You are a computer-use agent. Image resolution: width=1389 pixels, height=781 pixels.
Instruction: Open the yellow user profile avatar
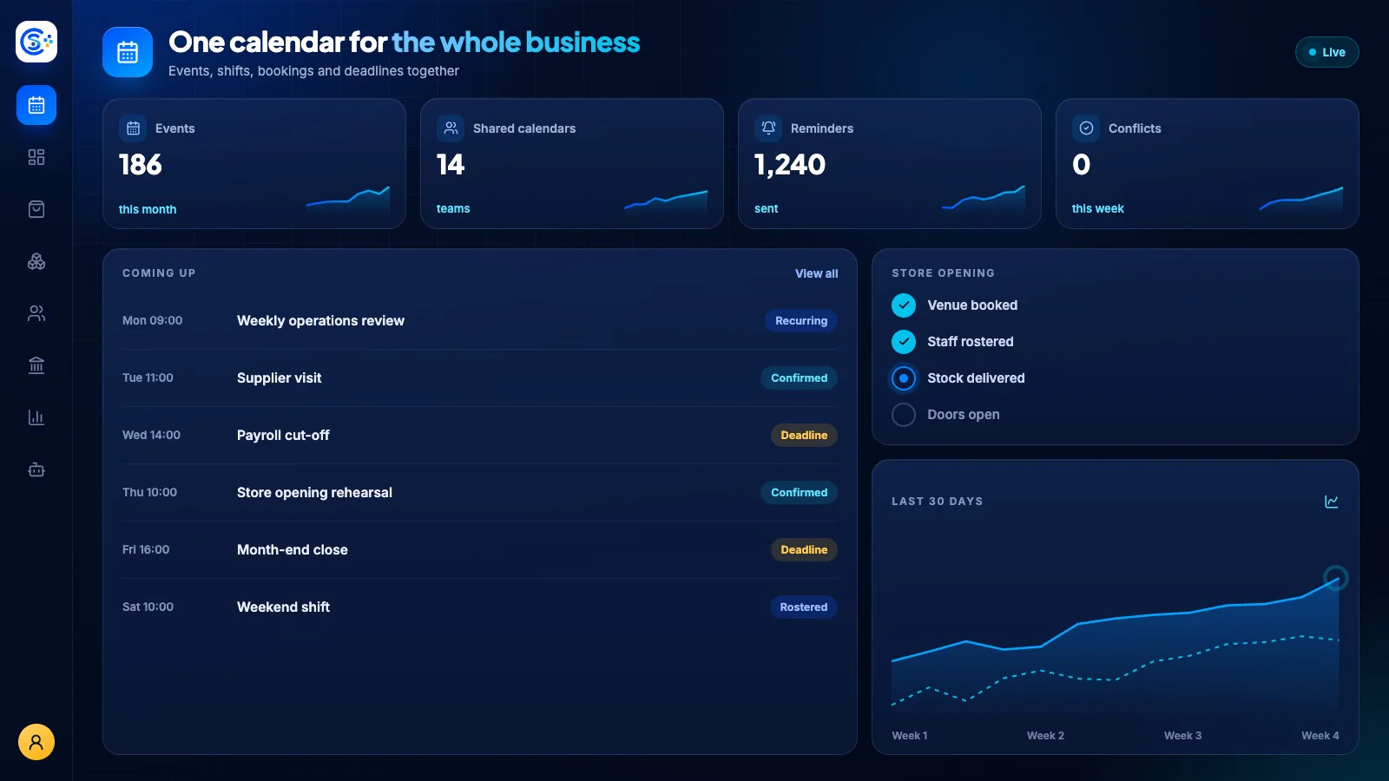[36, 742]
